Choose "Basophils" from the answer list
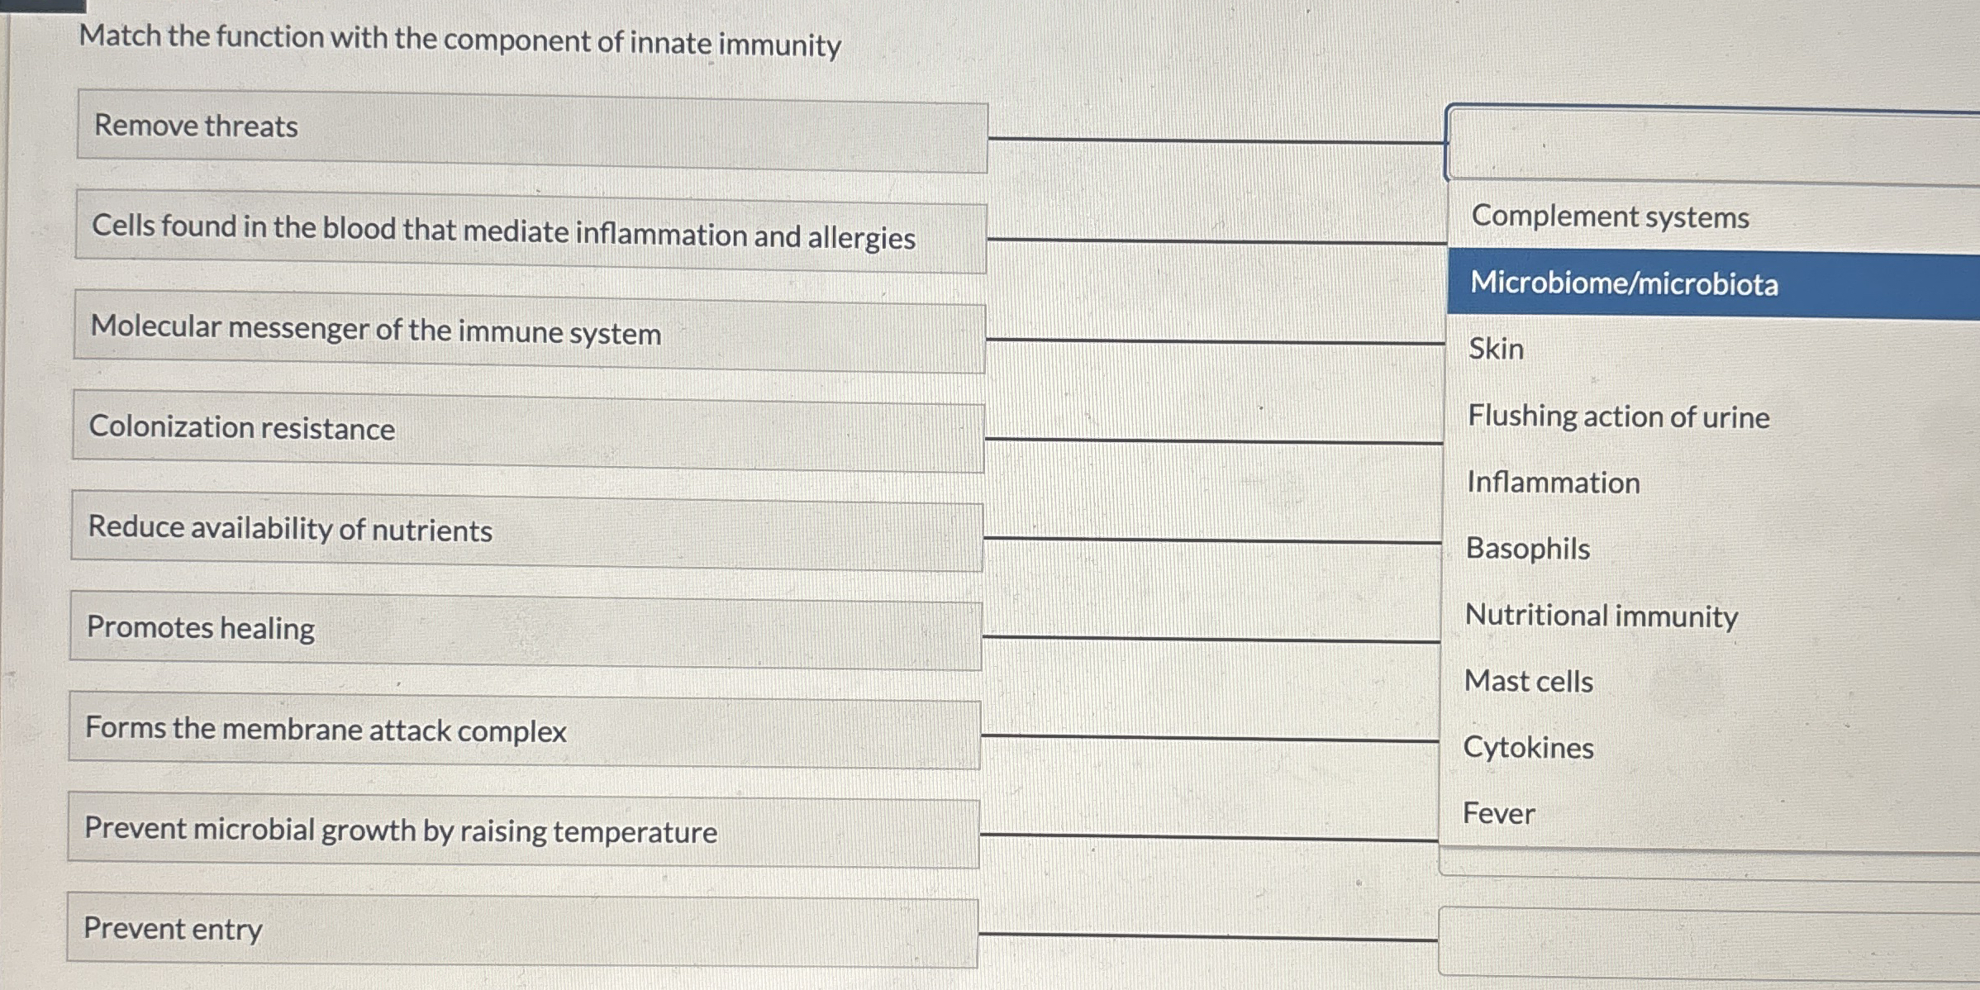Viewport: 1980px width, 990px height. click(x=1526, y=549)
